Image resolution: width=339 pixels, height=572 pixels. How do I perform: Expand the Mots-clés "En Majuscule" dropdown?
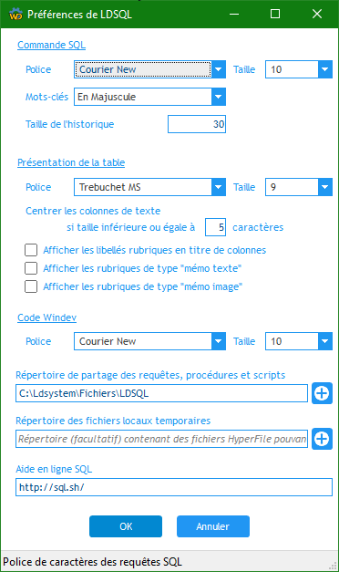(219, 97)
